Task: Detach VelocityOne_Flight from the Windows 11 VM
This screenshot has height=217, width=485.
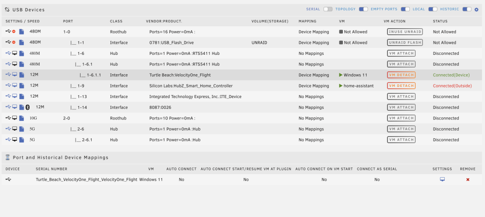Action: click(x=401, y=75)
